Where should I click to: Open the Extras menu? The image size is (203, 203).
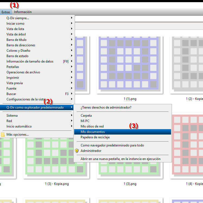pos(6,12)
